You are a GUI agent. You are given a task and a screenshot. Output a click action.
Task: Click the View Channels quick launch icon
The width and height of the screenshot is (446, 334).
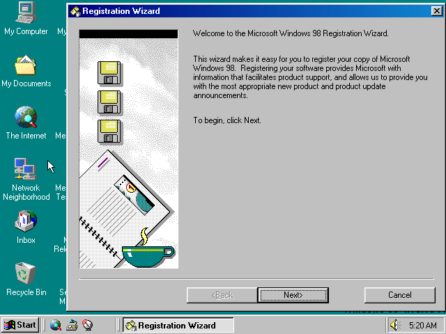tap(88, 325)
